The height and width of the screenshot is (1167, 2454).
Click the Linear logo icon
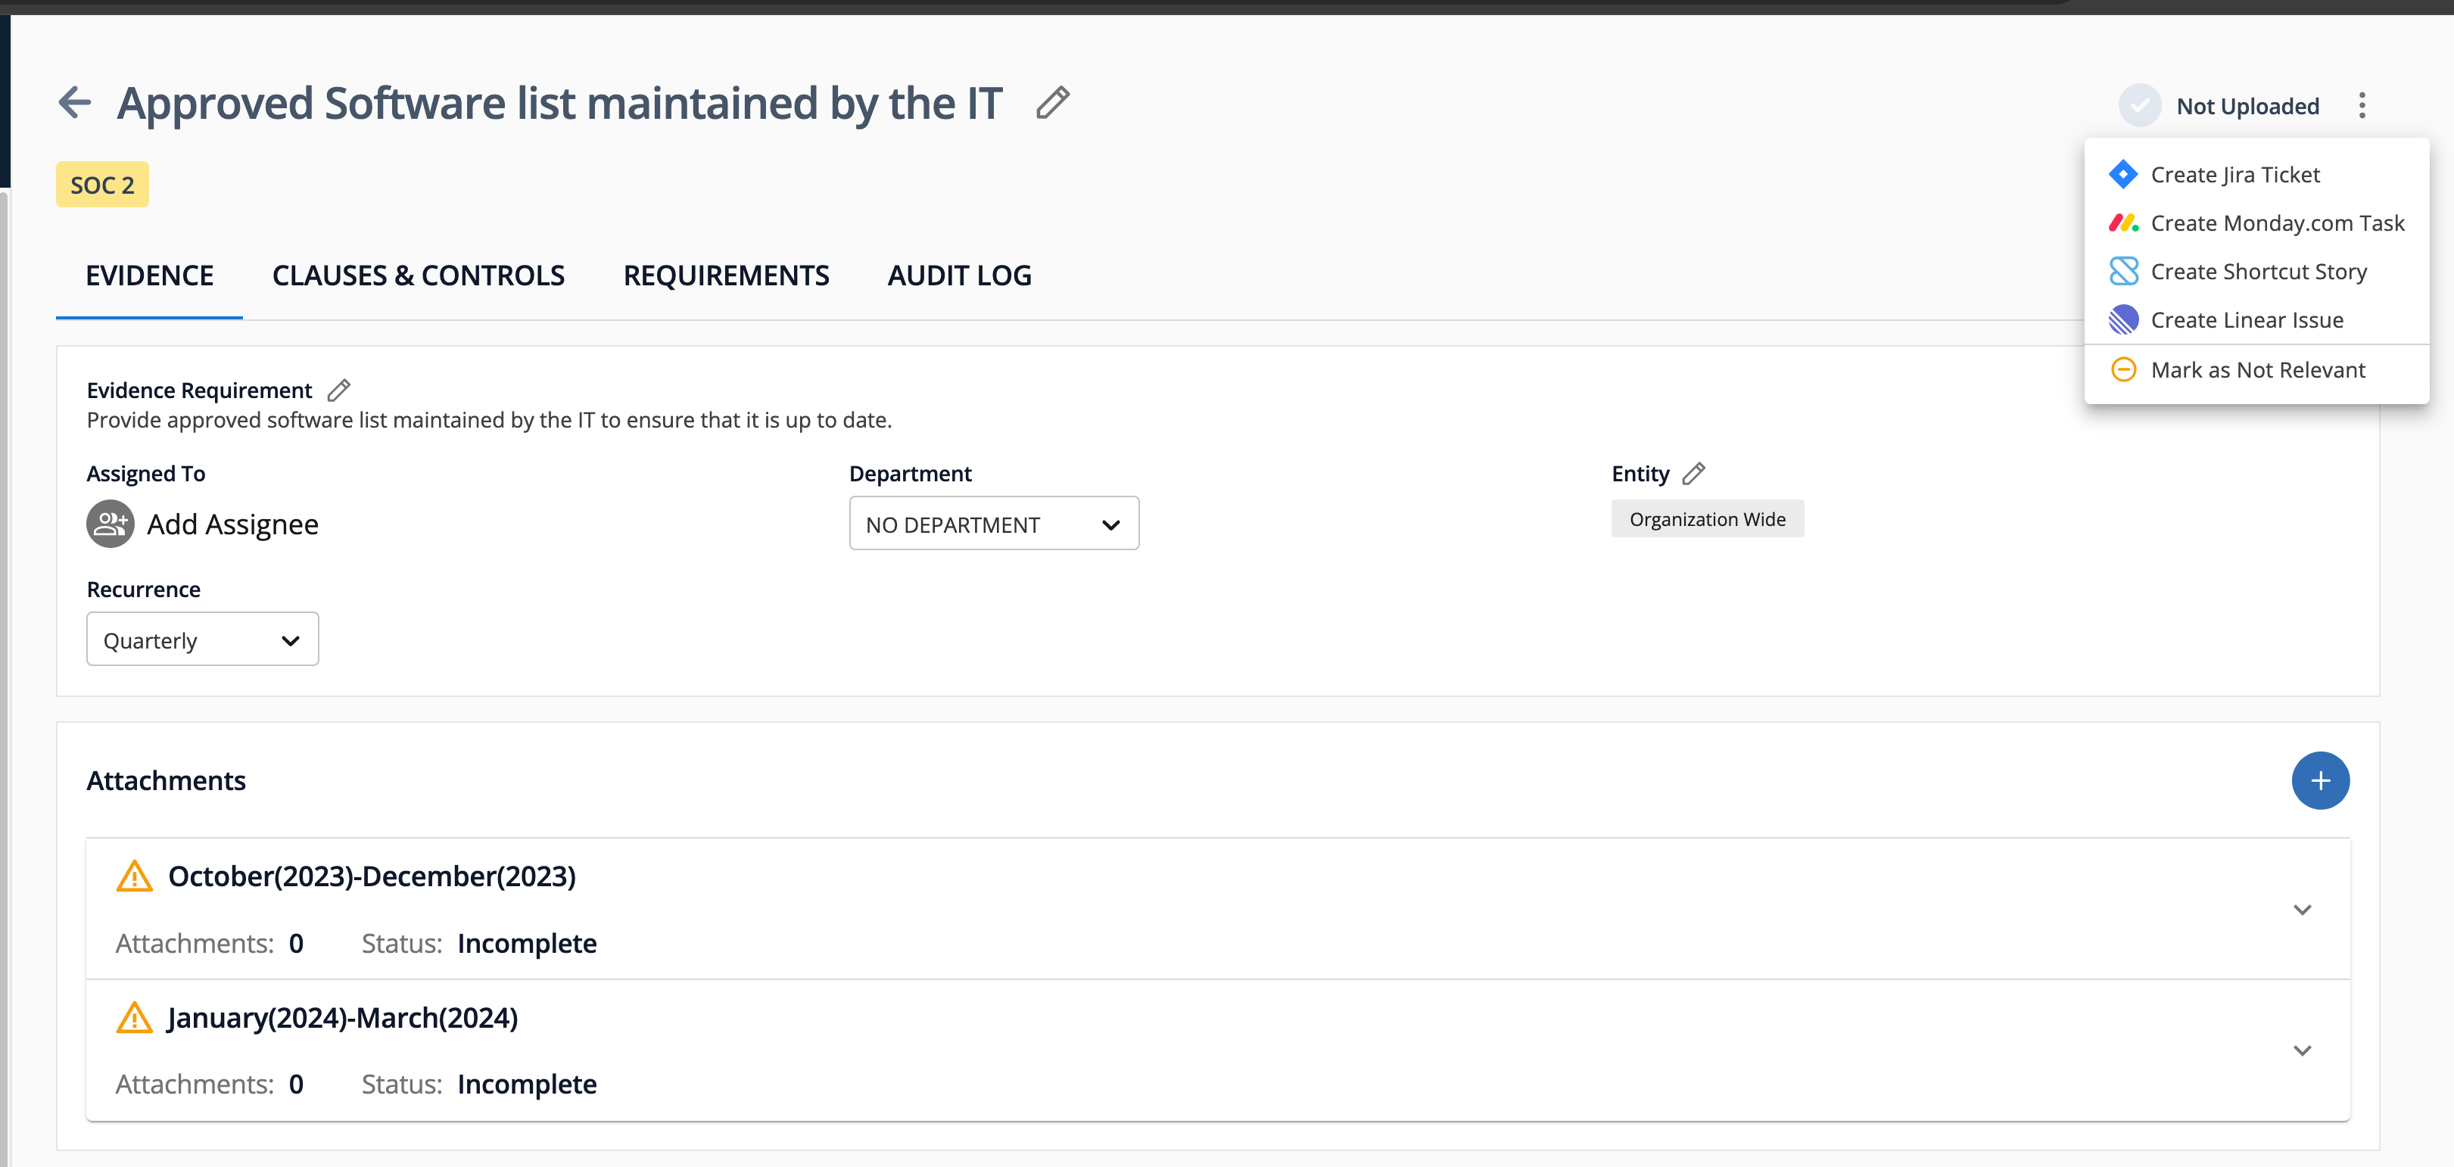pos(2123,320)
